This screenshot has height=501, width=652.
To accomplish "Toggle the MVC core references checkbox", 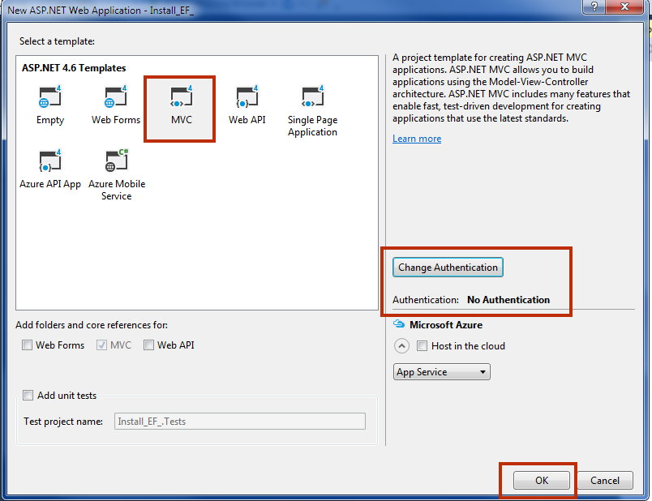I will pyautogui.click(x=102, y=345).
